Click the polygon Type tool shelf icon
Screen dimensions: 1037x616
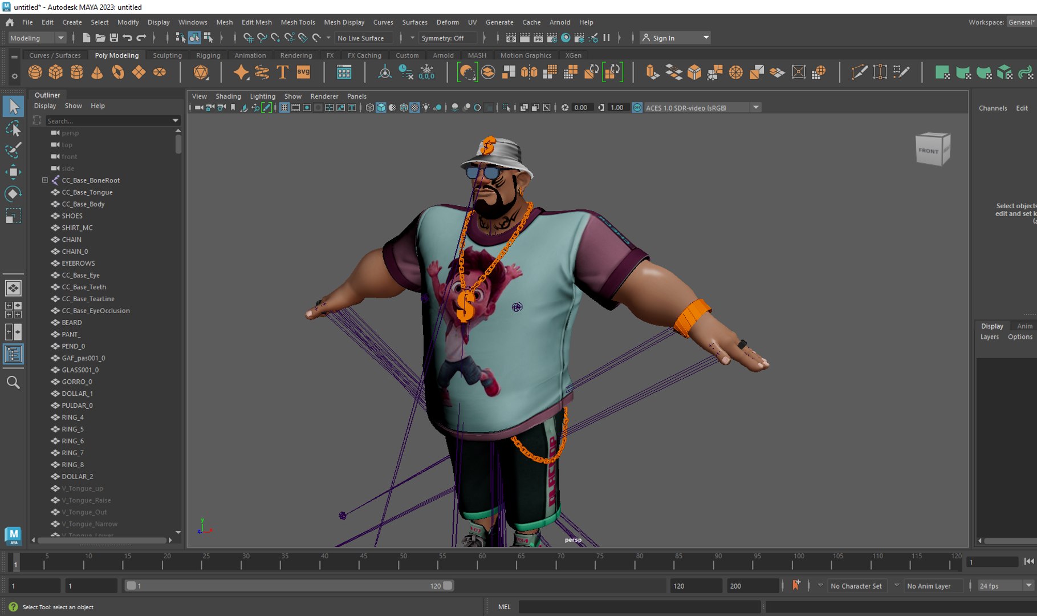(x=282, y=72)
